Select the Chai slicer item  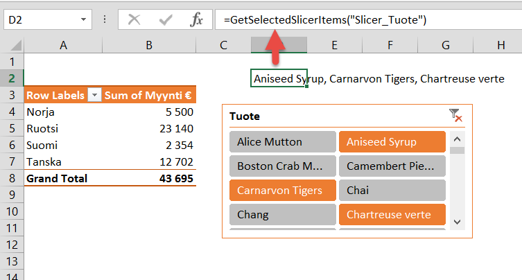pos(392,190)
